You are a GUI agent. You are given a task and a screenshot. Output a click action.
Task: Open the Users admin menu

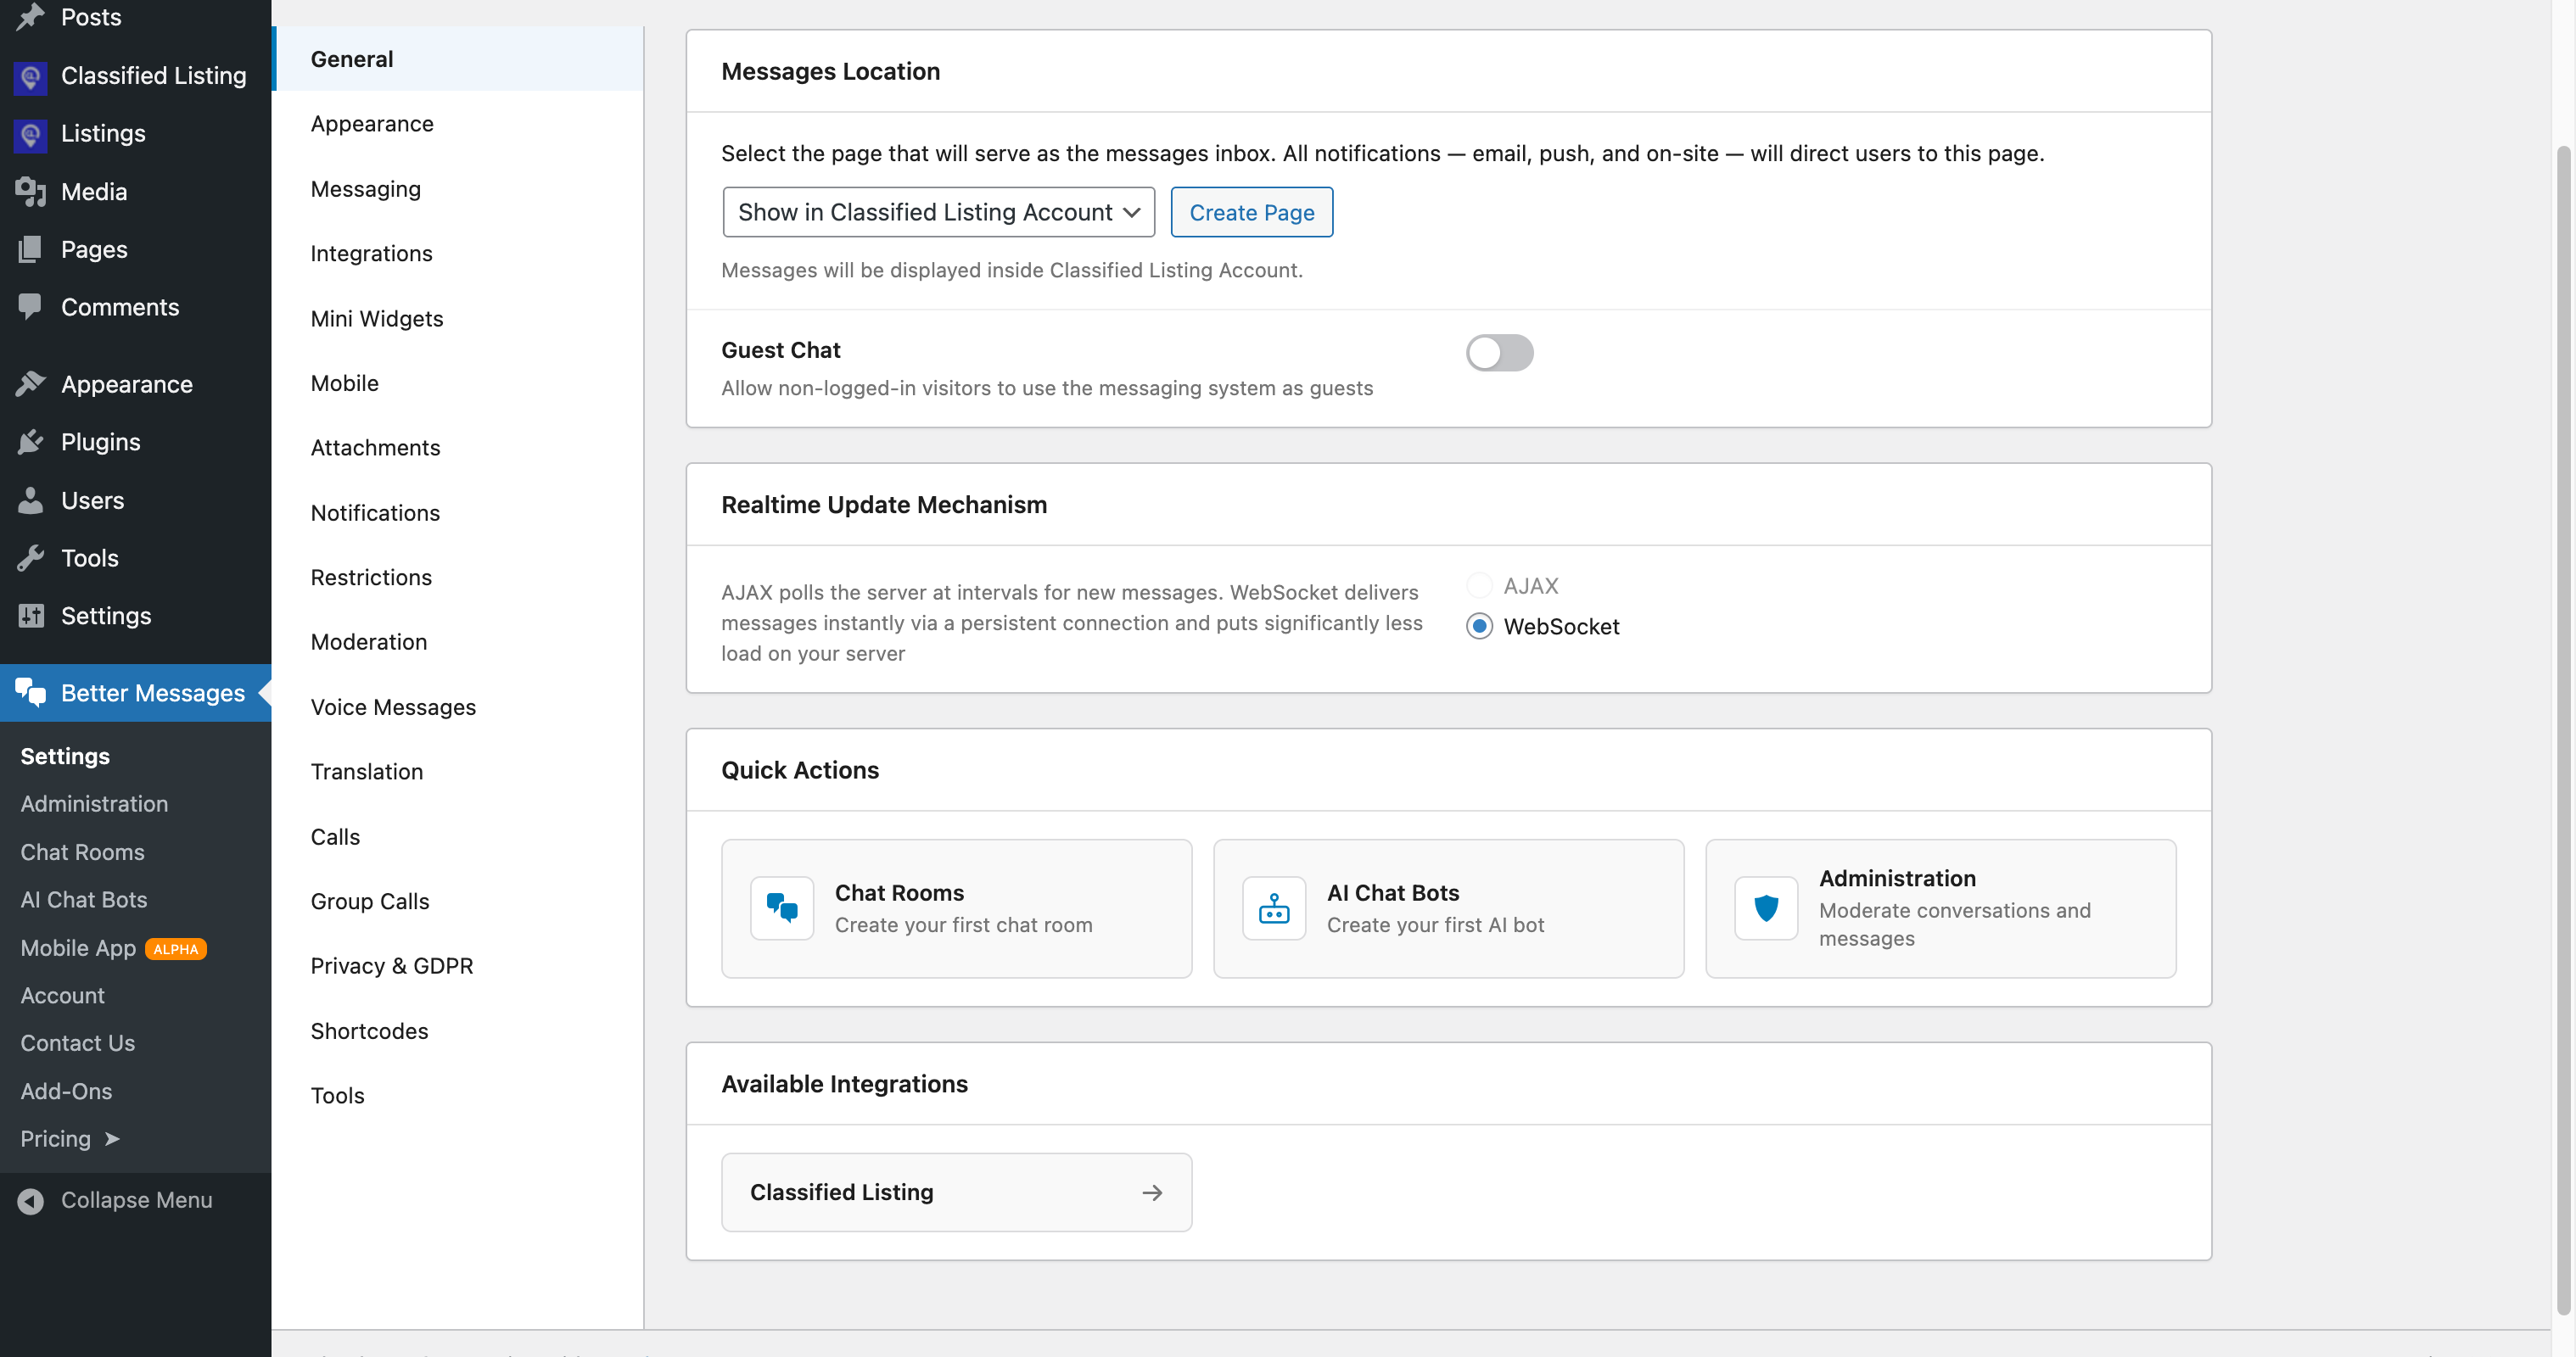pyautogui.click(x=136, y=500)
